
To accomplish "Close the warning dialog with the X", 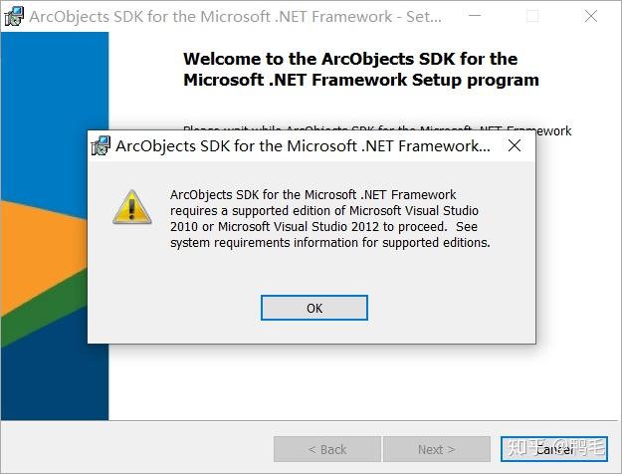I will pyautogui.click(x=515, y=146).
